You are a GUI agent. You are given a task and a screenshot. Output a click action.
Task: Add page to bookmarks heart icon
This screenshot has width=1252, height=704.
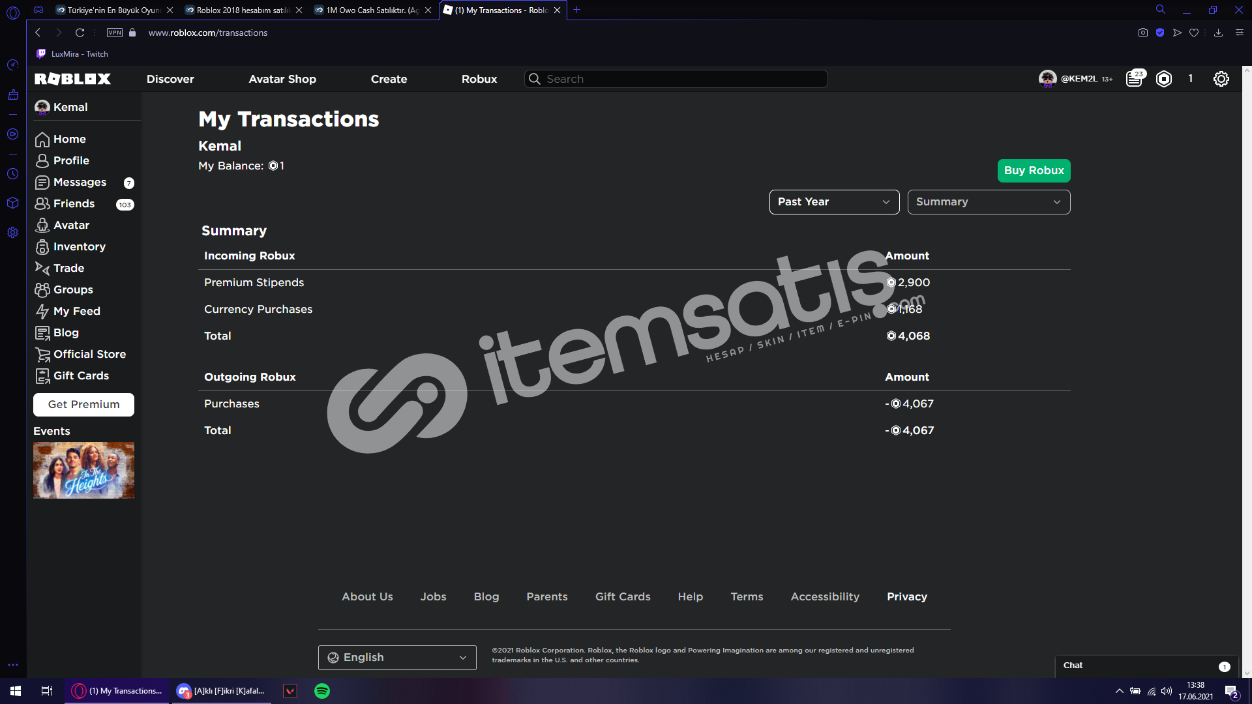(1194, 33)
